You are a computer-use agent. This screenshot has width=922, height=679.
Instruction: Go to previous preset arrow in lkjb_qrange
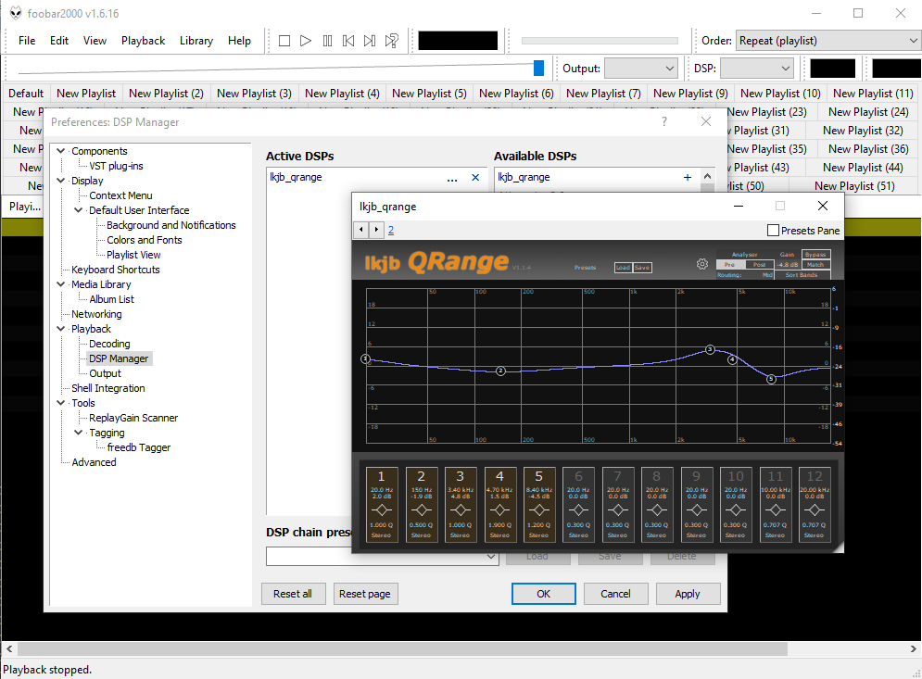tap(361, 230)
